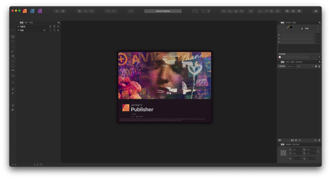The height and width of the screenshot is (179, 331).
Task: Select the Picture Frame Rectangle tool
Action: (13, 61)
